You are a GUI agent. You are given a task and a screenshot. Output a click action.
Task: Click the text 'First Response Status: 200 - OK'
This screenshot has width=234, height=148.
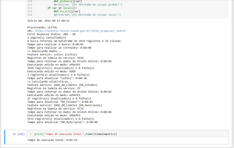click(52, 34)
